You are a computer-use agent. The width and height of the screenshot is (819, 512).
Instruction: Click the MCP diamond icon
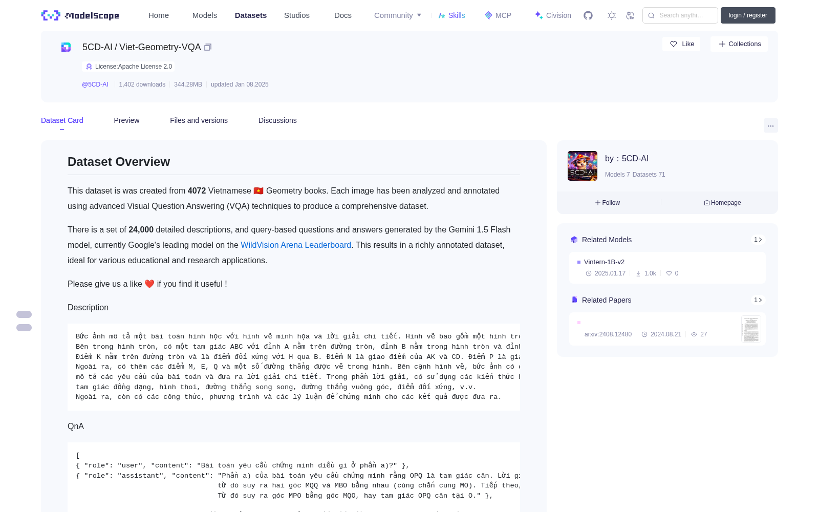pos(488,15)
